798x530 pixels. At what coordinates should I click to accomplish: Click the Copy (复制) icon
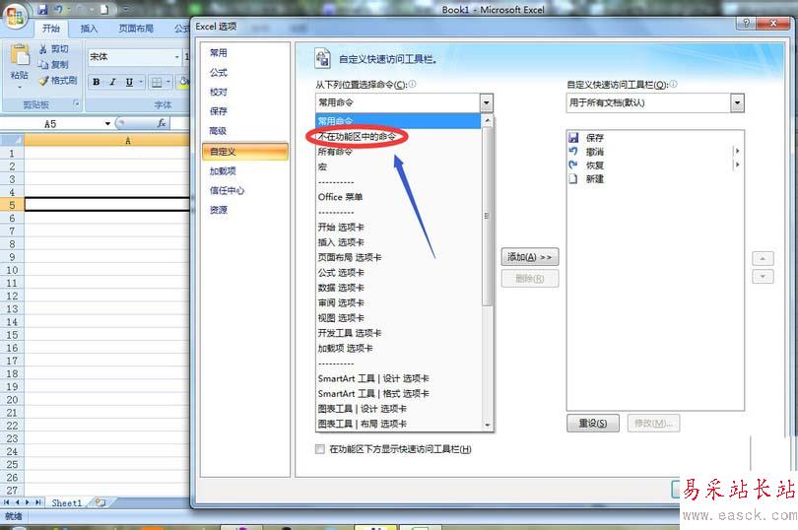[43, 65]
